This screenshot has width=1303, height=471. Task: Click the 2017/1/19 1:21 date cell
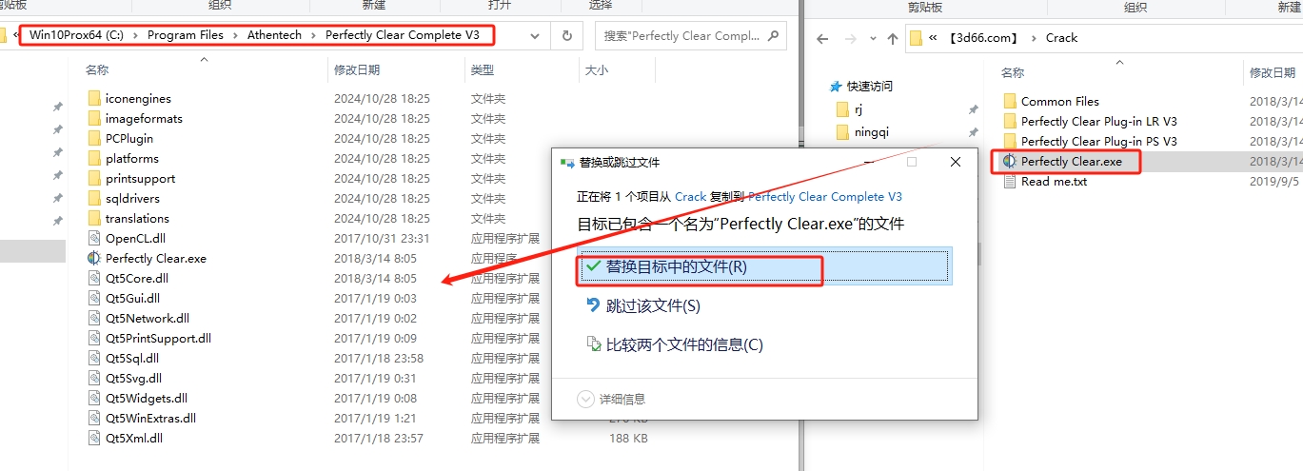(375, 418)
